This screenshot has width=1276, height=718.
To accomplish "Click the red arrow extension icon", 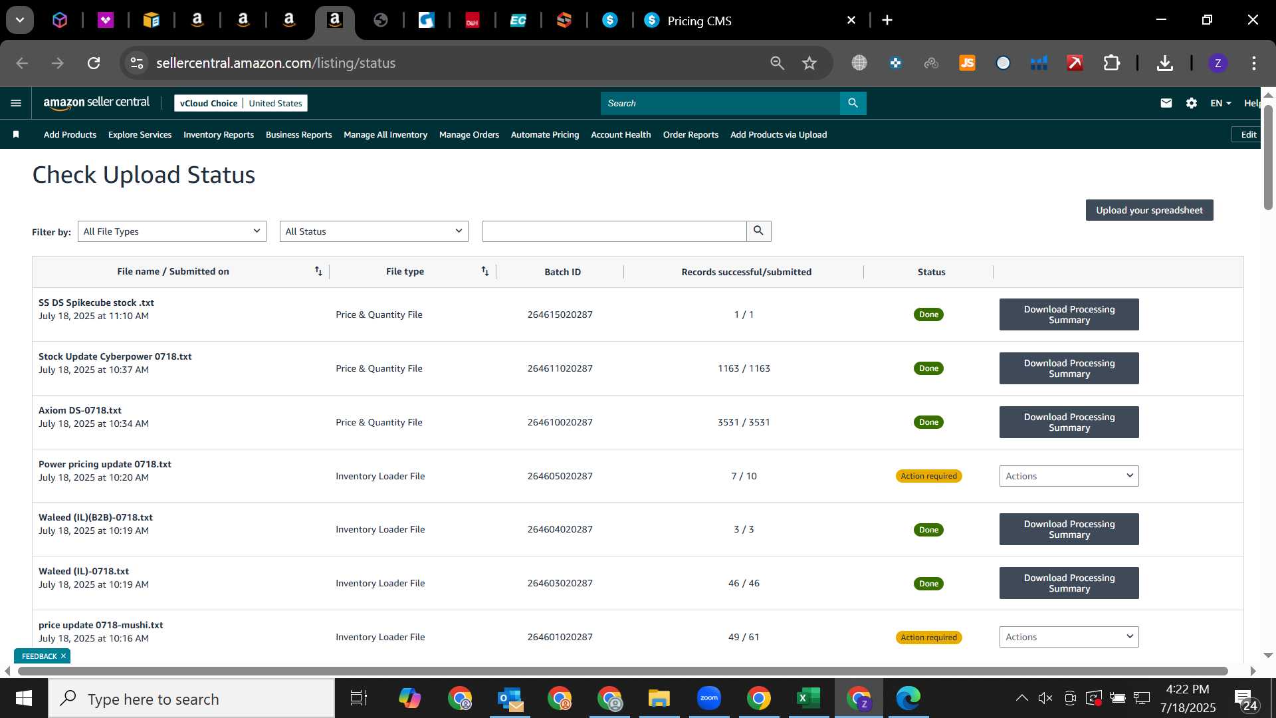I will 1075,63.
